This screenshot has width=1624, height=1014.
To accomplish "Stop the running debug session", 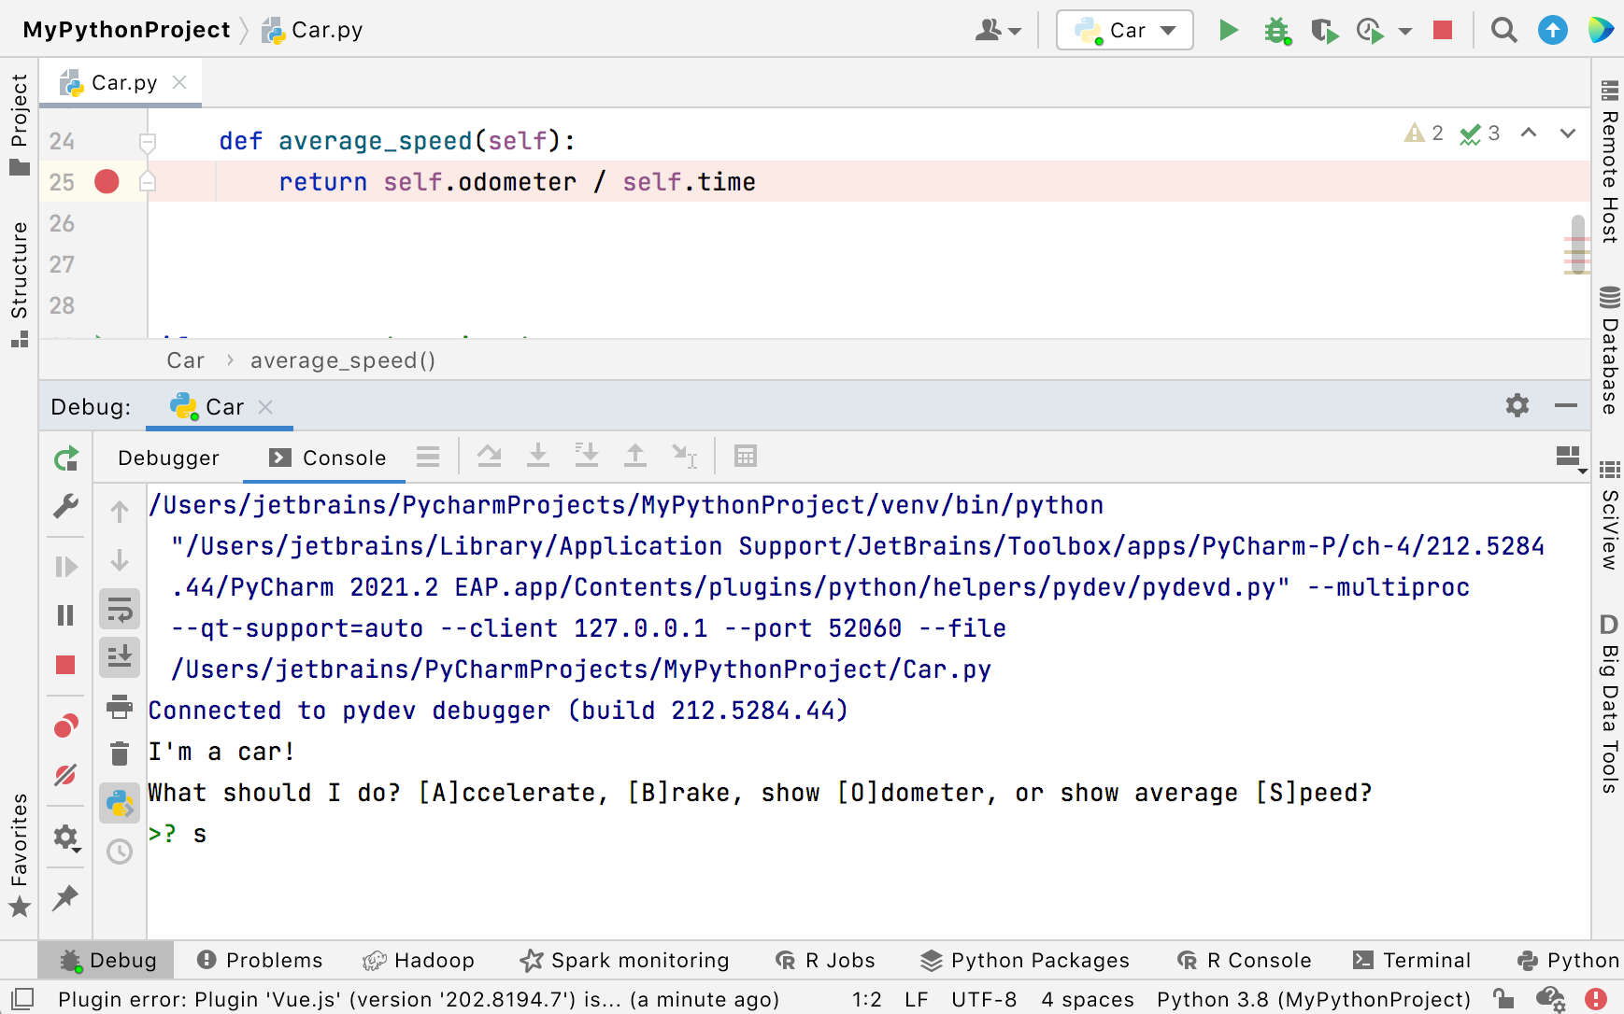I will pos(65,665).
